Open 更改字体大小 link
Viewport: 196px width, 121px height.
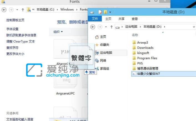coord(15,54)
